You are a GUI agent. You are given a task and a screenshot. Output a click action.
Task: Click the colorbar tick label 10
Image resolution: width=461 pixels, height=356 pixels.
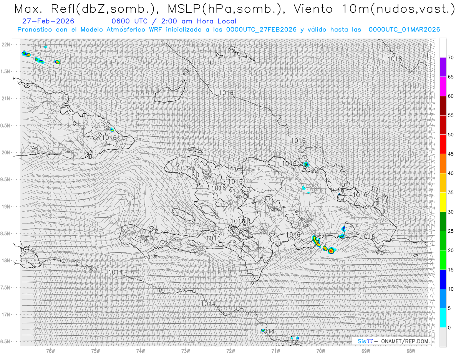click(x=451, y=289)
